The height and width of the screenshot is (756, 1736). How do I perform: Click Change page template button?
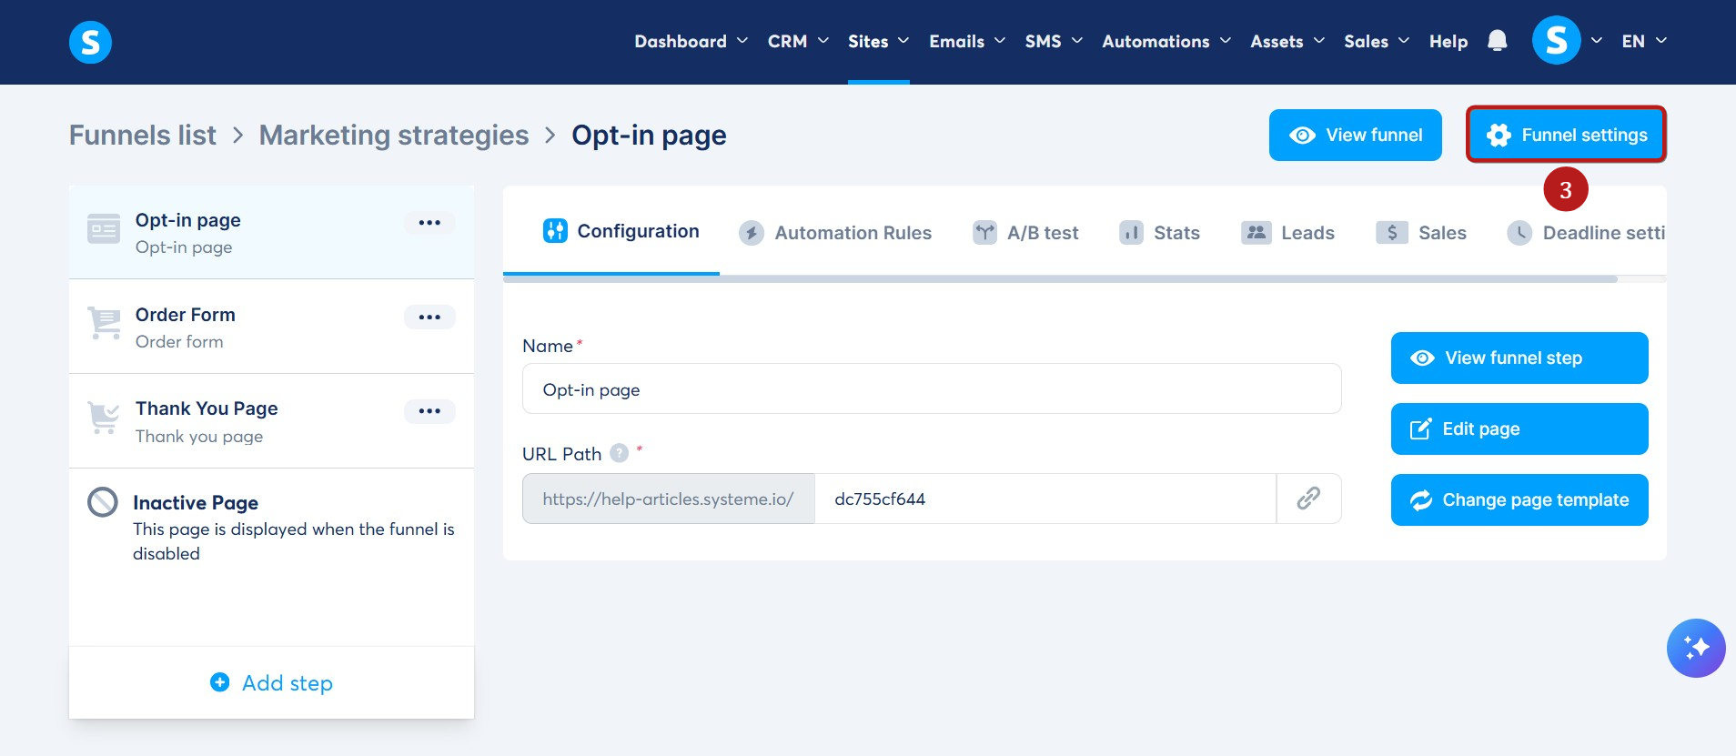point(1519,499)
